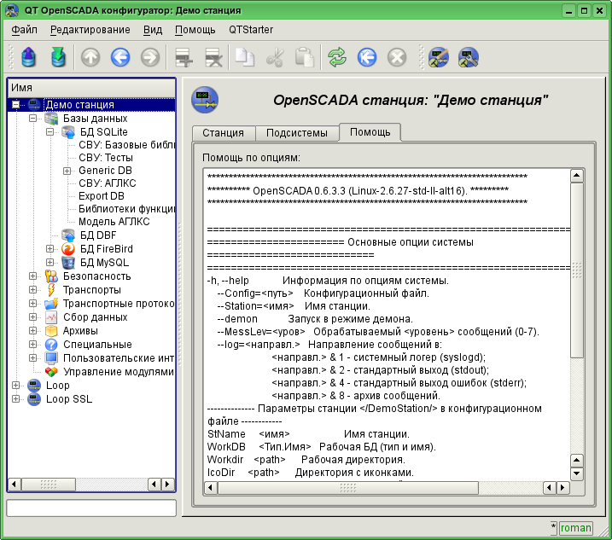
Task: Click the БД DBF icon
Action: coord(68,235)
